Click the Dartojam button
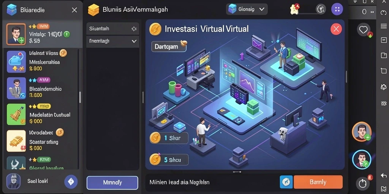The width and height of the screenshot is (389, 194). tap(169, 47)
